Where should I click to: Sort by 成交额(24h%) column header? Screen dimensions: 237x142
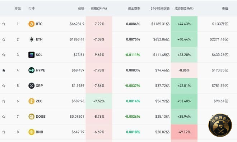pyautogui.click(x=184, y=9)
